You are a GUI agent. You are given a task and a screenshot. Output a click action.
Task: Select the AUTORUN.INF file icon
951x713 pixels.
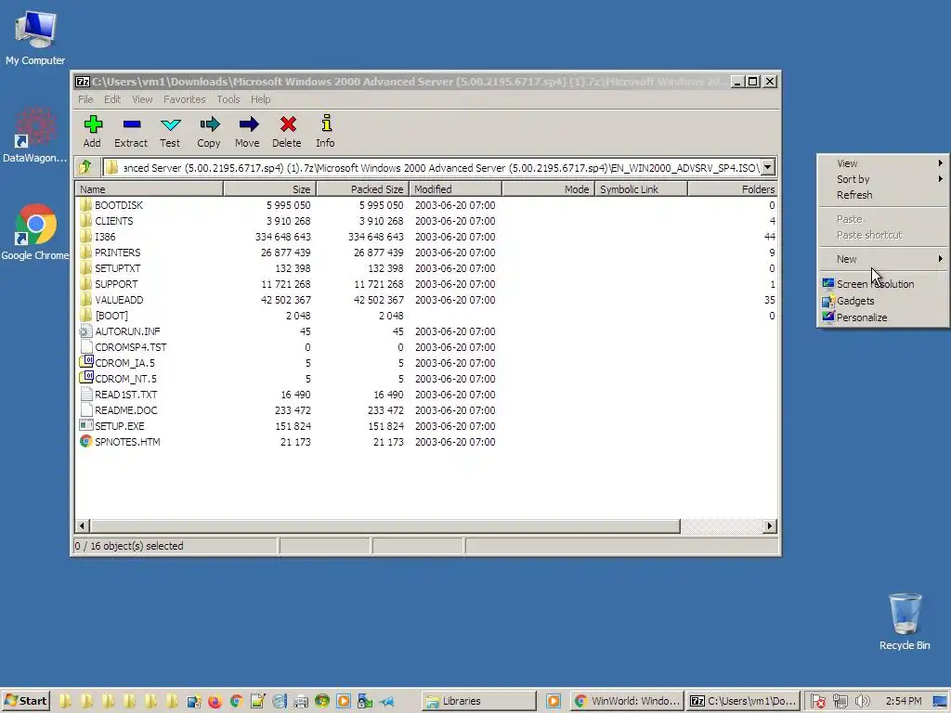[85, 331]
